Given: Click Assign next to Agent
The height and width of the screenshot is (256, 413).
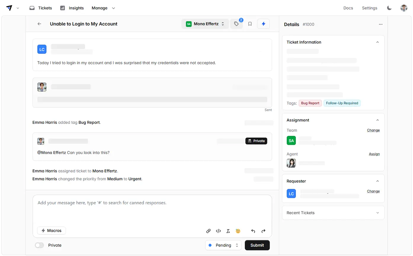Looking at the screenshot, I should click(x=374, y=154).
